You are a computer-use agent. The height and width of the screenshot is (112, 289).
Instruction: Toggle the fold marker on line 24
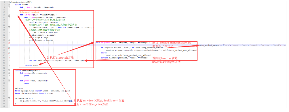pos(9,40)
